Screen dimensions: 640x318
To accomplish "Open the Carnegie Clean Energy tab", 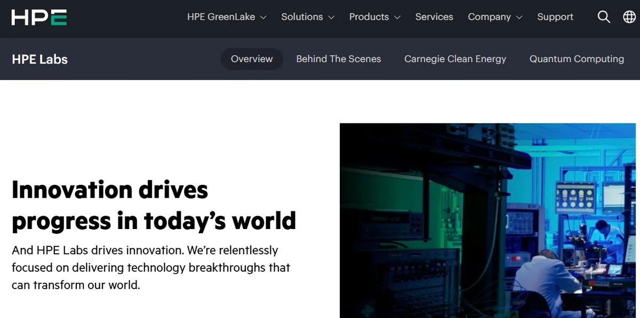I will [x=455, y=59].
